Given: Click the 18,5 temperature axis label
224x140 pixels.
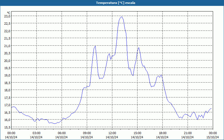Looking at the screenshot, I should 7,83.
